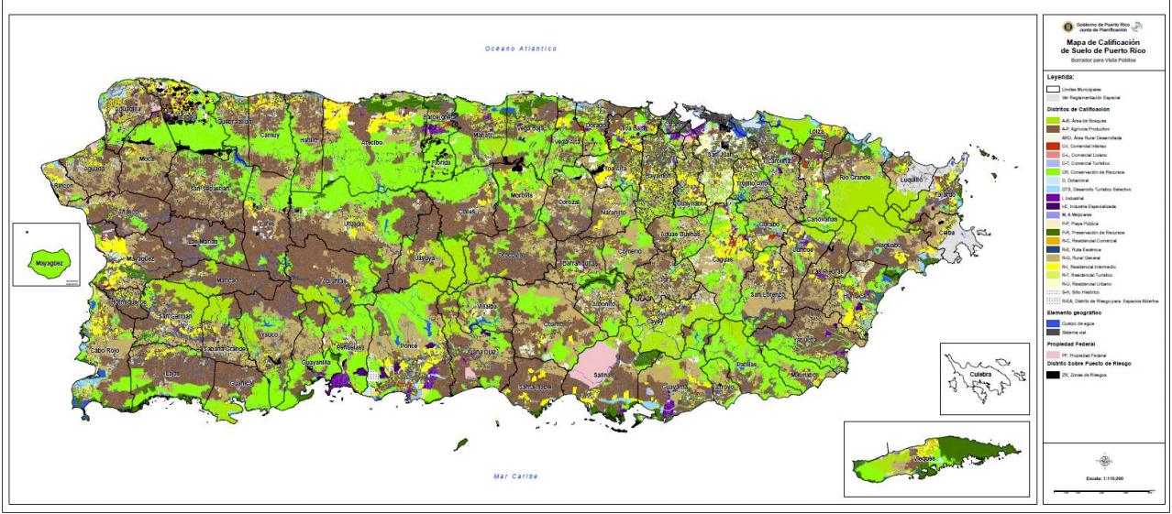The height and width of the screenshot is (514, 1172).
Task: Click the Sistema vial legend label
Action: pyautogui.click(x=1074, y=333)
